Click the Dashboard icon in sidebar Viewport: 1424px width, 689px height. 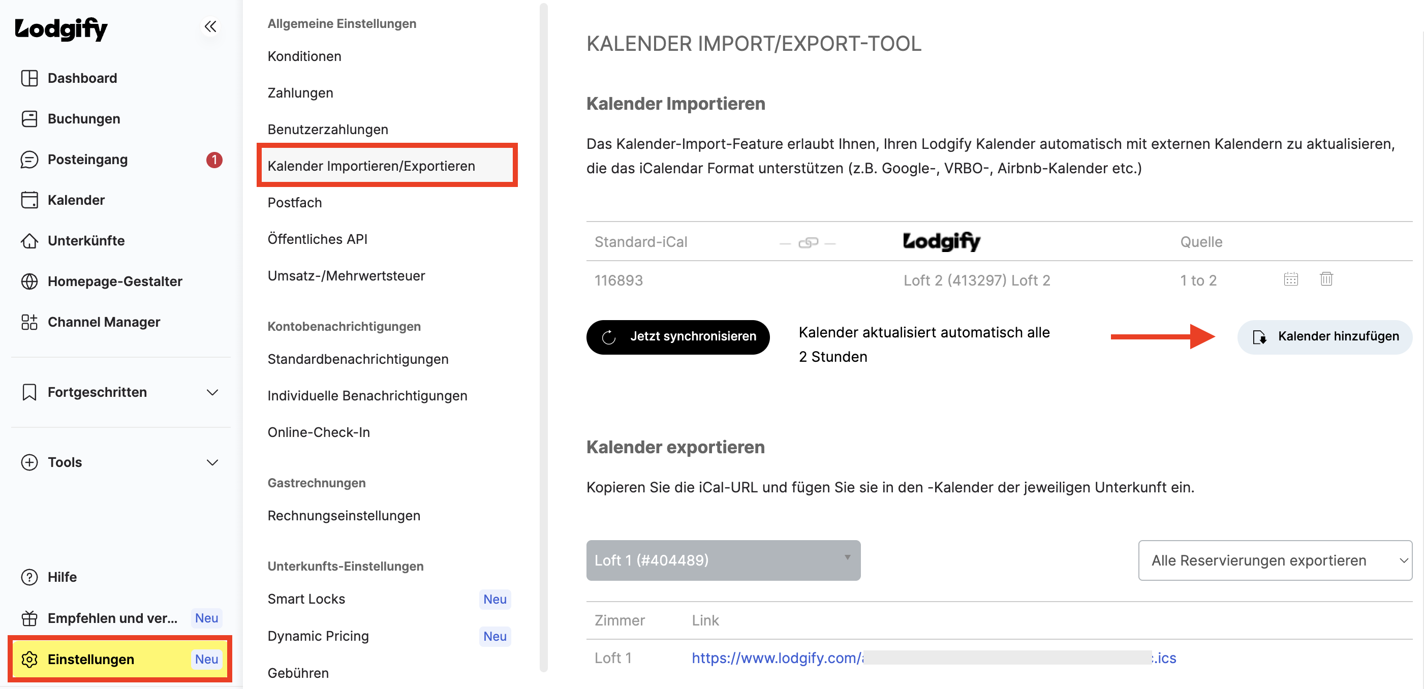(x=29, y=78)
